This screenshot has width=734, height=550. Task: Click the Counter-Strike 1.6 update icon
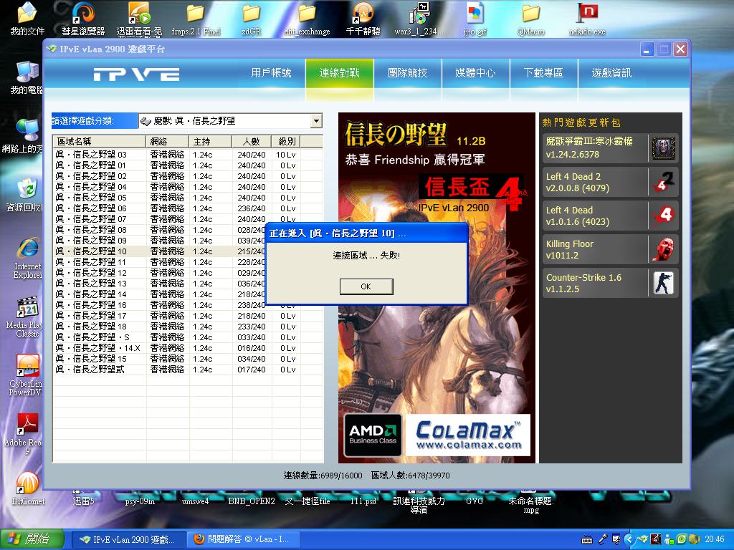(x=663, y=283)
